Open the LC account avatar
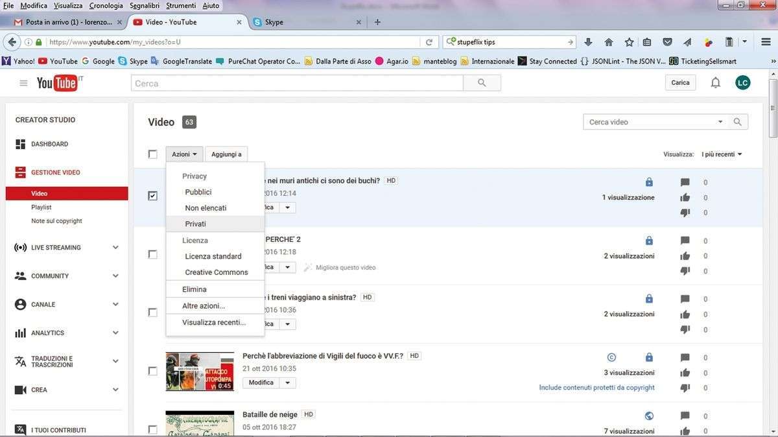778x437 pixels. coord(743,83)
